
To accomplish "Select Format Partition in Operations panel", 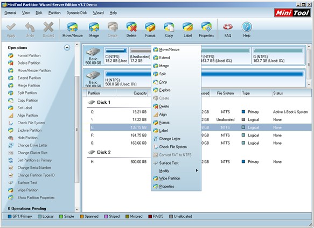I will click(x=24, y=55).
